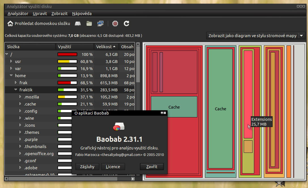Collapse the root / folder row
This screenshot has height=188, width=308.
[7, 54]
